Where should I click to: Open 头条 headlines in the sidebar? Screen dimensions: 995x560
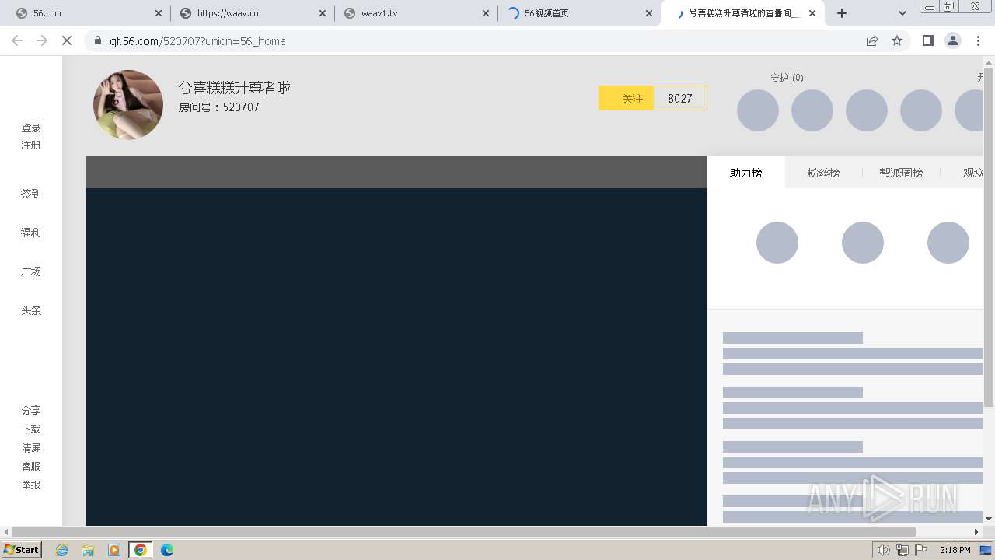(31, 310)
